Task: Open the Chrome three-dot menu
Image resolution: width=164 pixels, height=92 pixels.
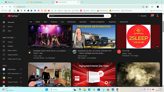Action: [161, 7]
